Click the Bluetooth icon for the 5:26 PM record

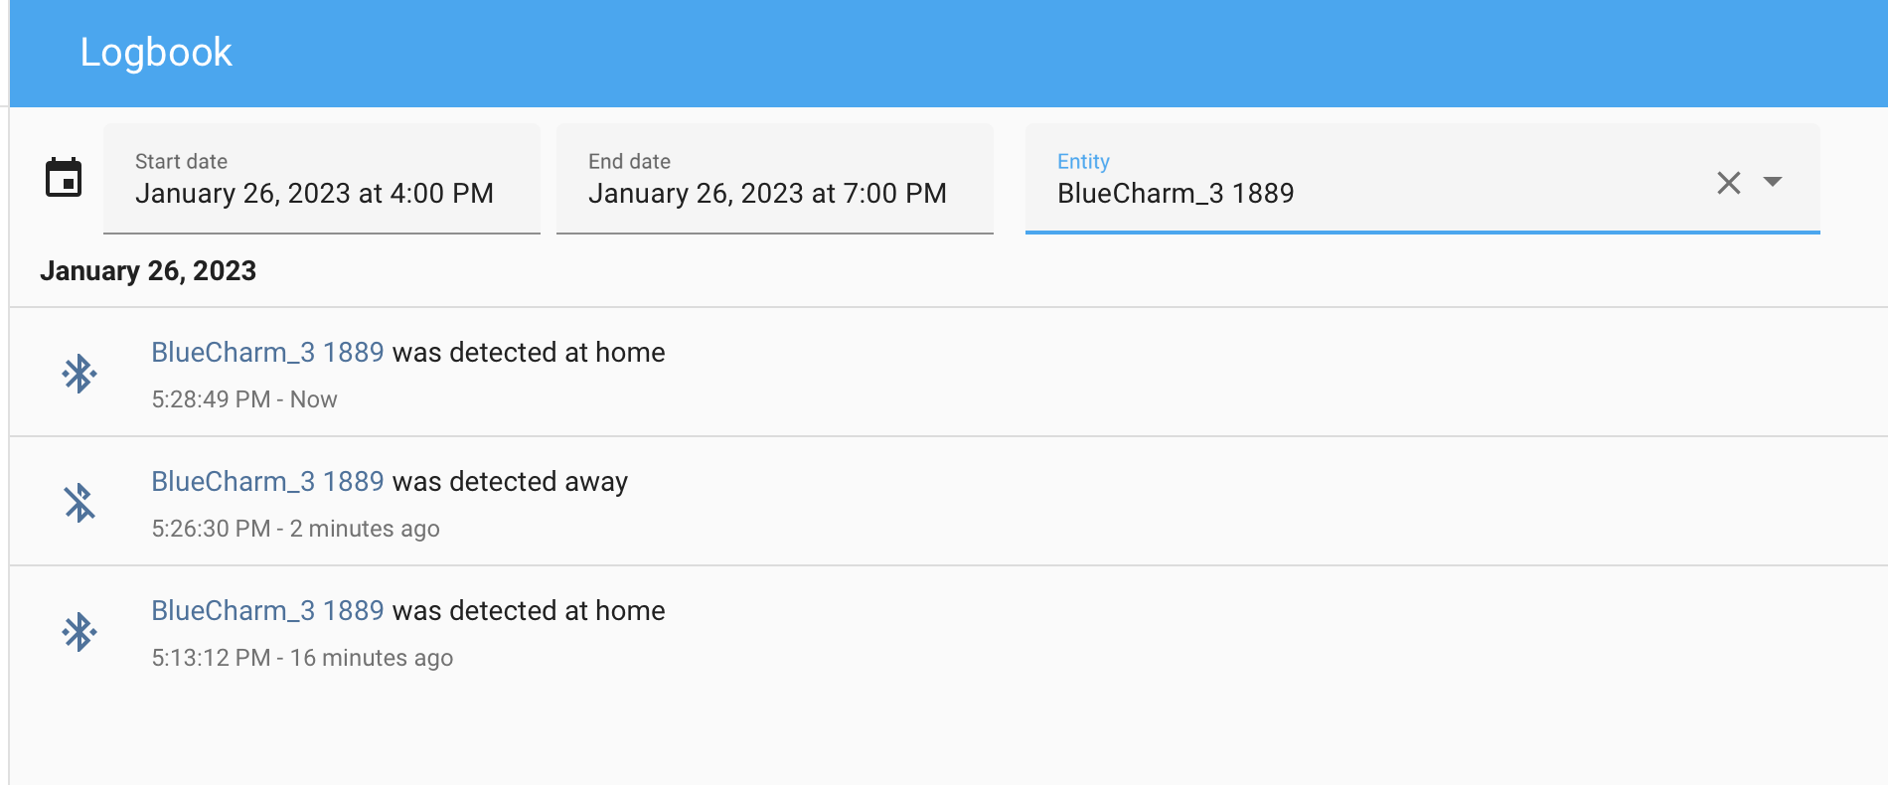[x=79, y=502]
